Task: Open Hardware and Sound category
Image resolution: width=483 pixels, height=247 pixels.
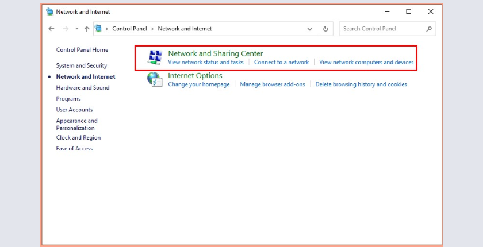Action: click(83, 88)
